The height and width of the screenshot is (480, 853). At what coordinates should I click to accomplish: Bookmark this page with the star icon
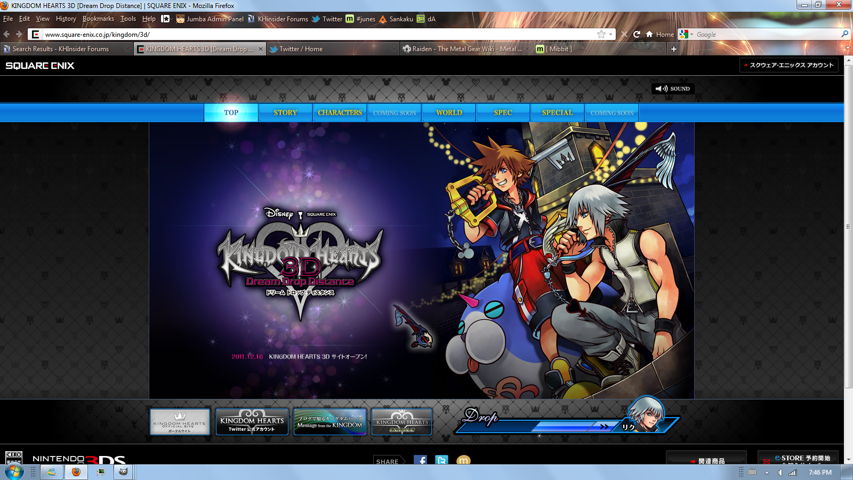coord(601,34)
